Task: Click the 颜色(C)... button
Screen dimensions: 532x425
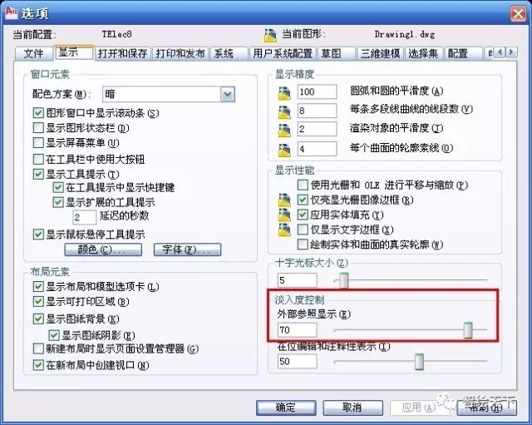Action: click(x=103, y=250)
